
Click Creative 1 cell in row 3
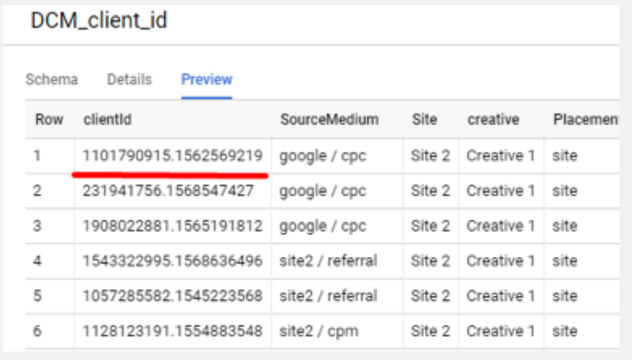click(x=500, y=226)
